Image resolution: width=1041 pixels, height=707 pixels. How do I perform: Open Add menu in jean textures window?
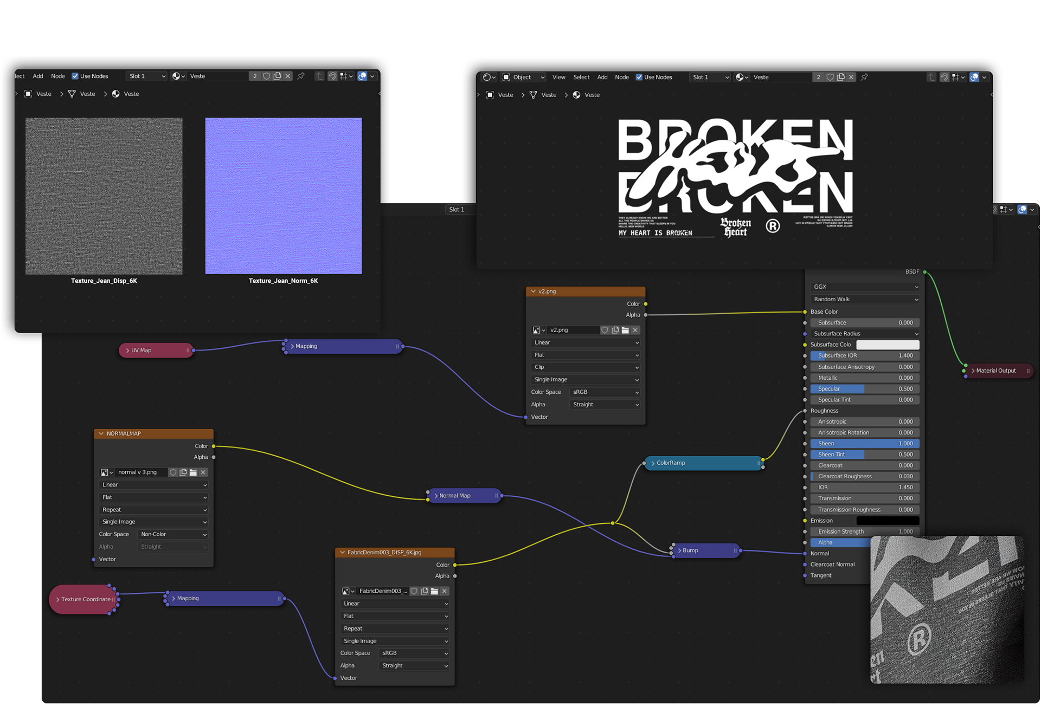(x=38, y=76)
